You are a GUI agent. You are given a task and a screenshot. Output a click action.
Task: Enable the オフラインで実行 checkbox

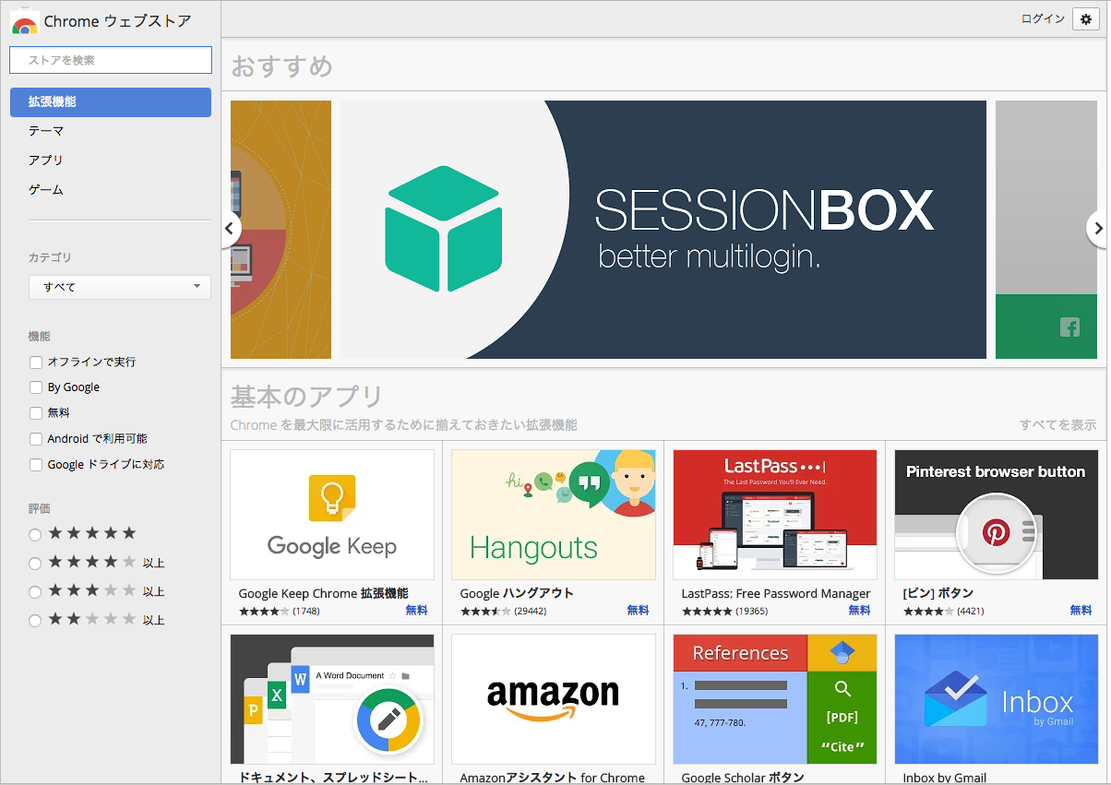(36, 363)
